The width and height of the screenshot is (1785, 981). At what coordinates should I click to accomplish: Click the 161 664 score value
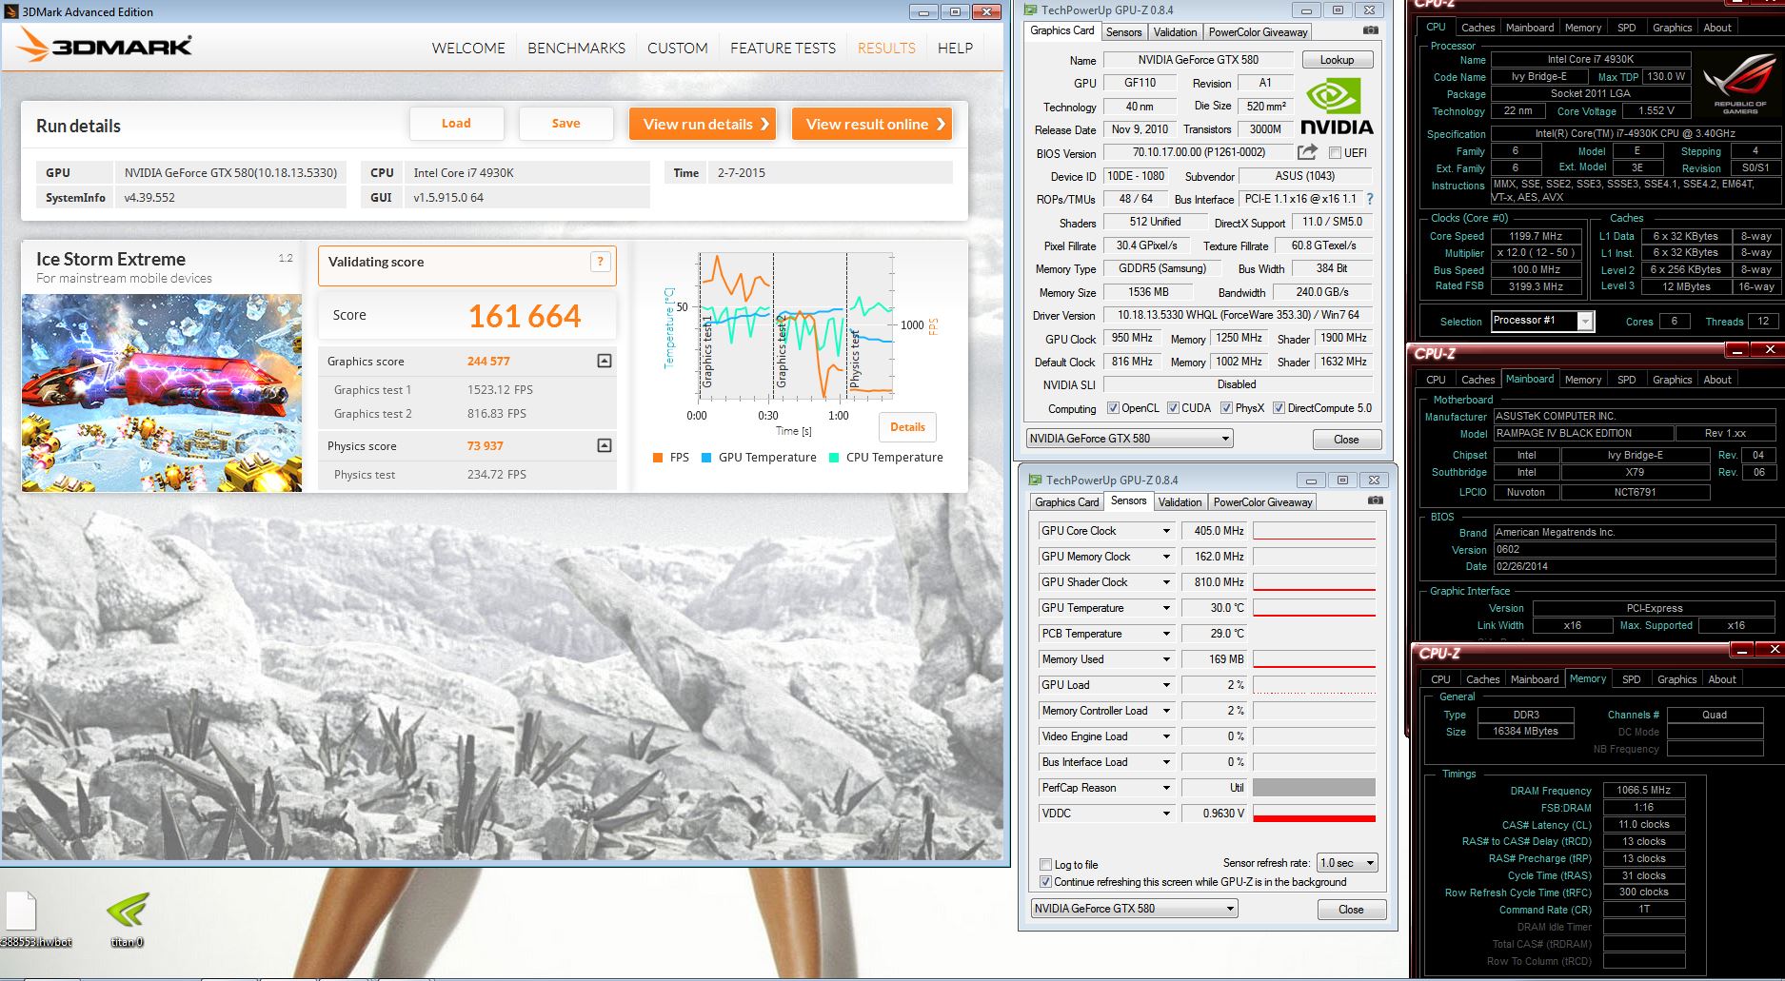(x=524, y=316)
